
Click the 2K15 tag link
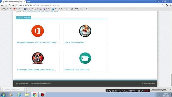pyautogui.click(x=24, y=11)
